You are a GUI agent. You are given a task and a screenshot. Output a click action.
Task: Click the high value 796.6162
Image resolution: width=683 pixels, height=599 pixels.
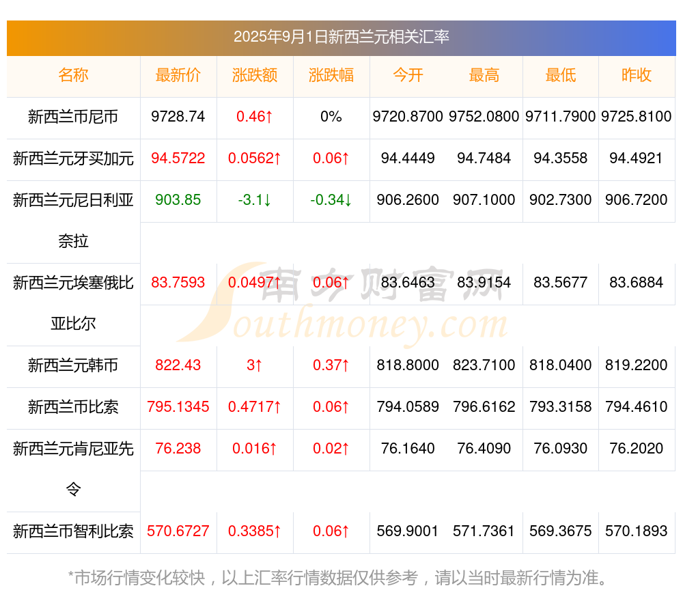click(484, 407)
